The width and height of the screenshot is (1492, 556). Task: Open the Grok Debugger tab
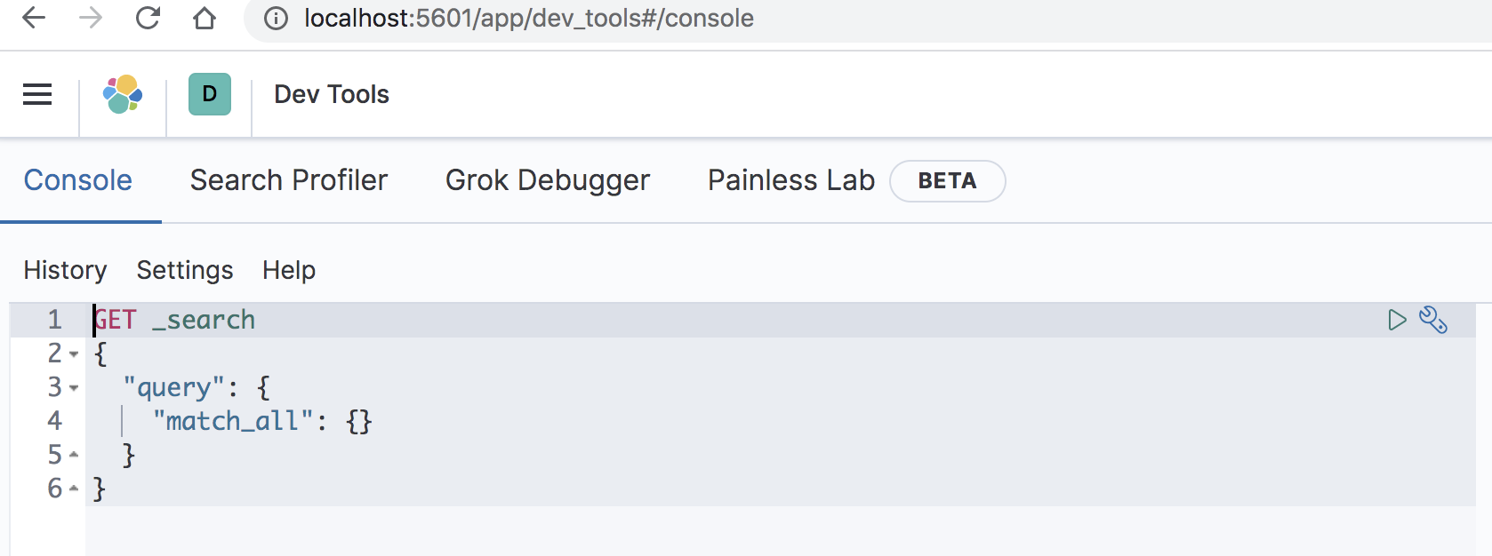click(547, 180)
